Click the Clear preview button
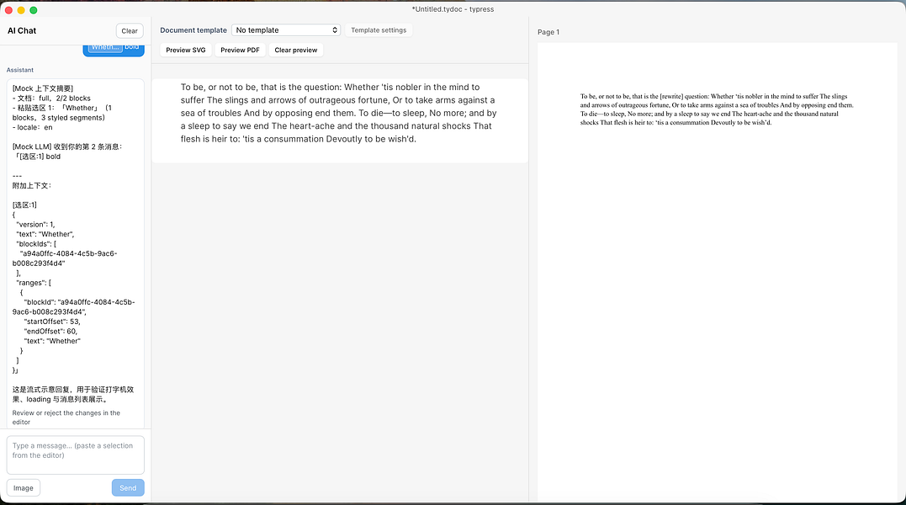 [x=296, y=50]
